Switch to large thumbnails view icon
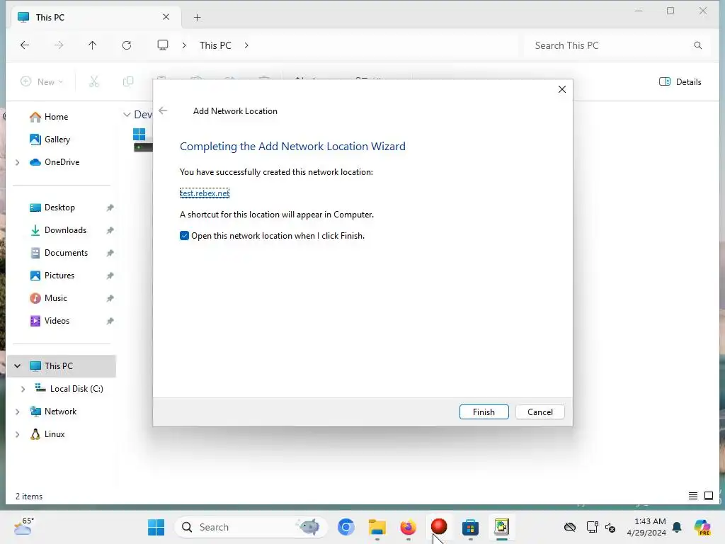725x544 pixels. (708, 496)
